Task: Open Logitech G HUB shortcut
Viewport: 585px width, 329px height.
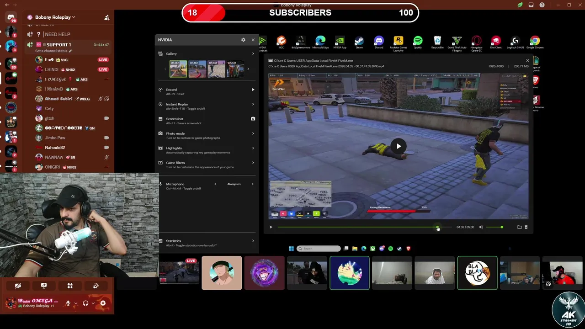Action: coord(515,43)
